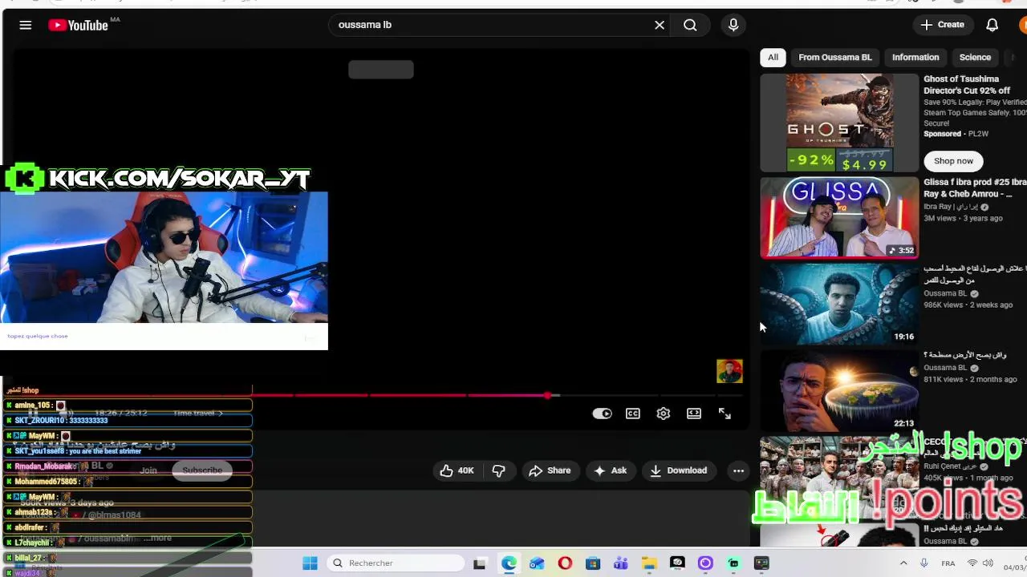Toggle closed captions

[633, 414]
